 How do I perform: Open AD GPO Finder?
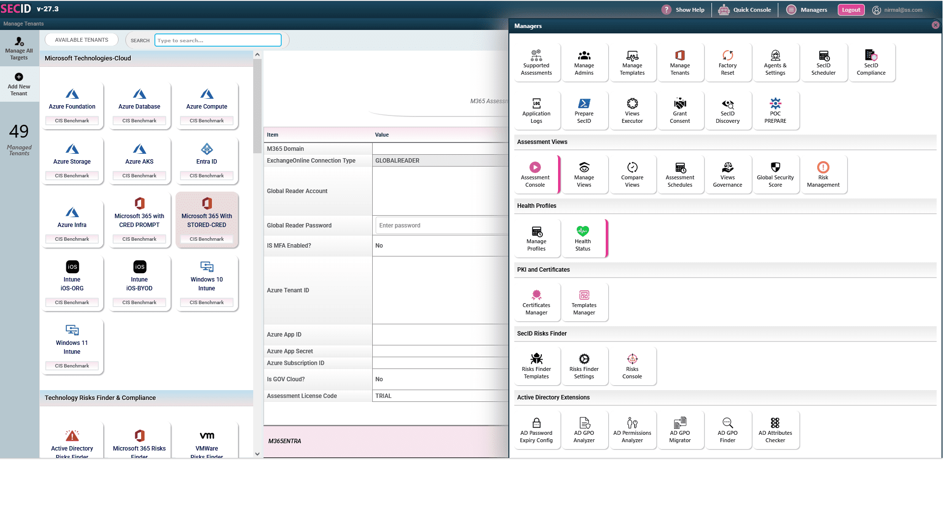pos(728,430)
